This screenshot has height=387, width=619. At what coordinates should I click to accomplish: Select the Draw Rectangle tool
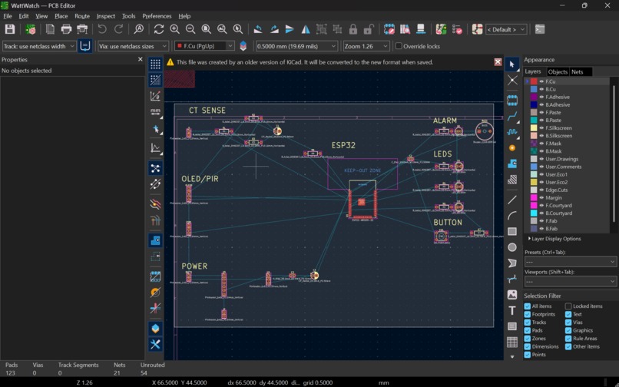[512, 231]
